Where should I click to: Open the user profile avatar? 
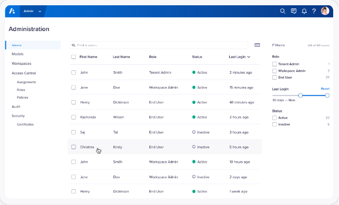tap(325, 11)
